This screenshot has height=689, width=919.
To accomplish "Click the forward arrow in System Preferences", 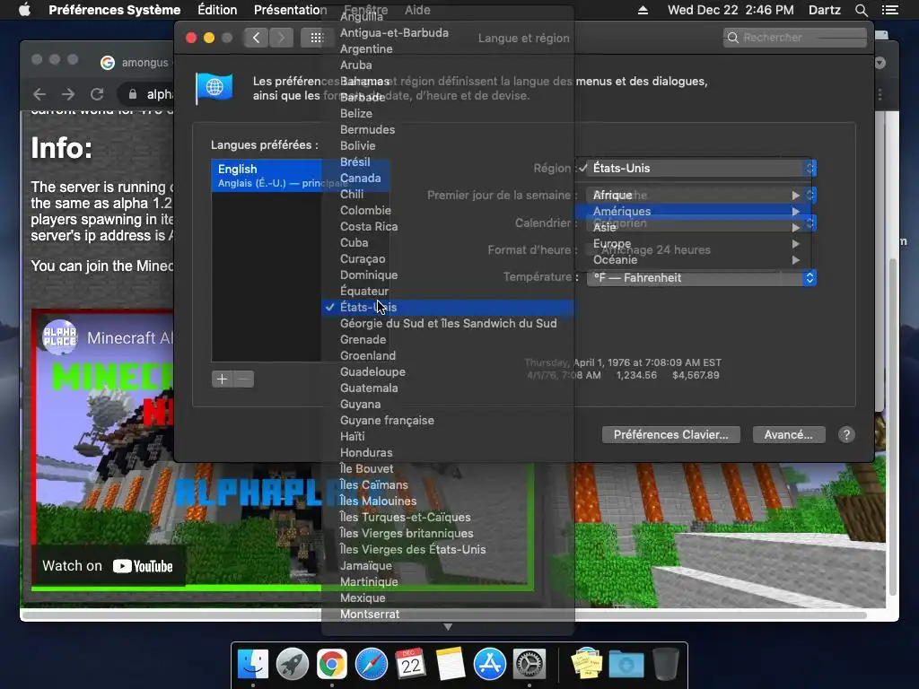I will [x=281, y=38].
